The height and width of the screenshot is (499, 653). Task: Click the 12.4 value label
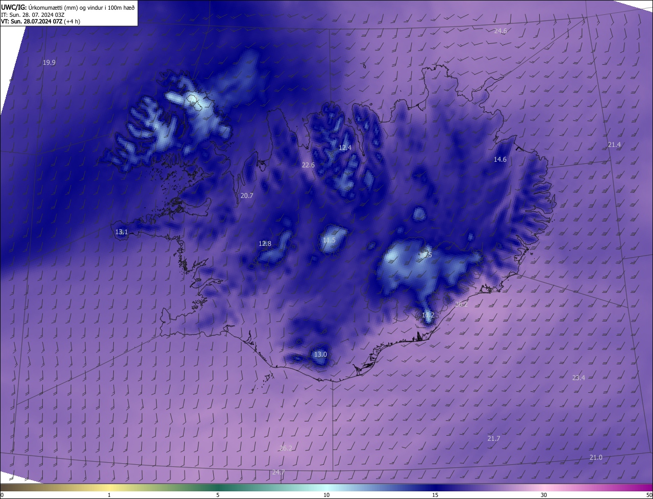point(345,147)
